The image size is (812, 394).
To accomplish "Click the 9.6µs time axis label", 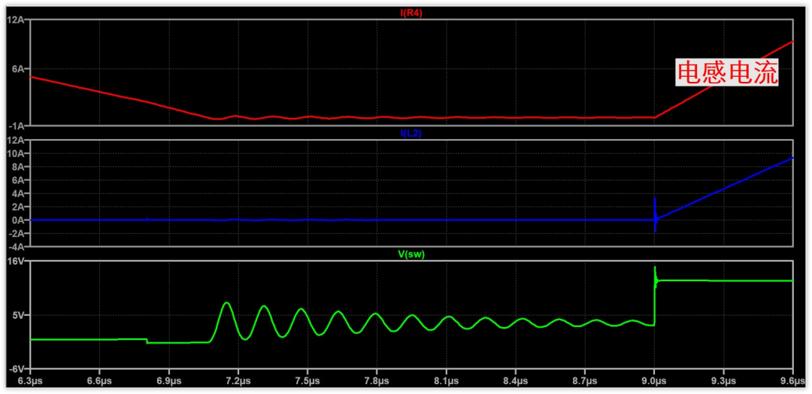I will point(793,380).
